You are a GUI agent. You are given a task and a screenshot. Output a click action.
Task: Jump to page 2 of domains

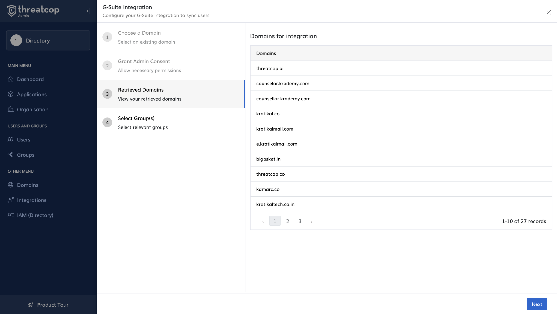[x=287, y=221]
